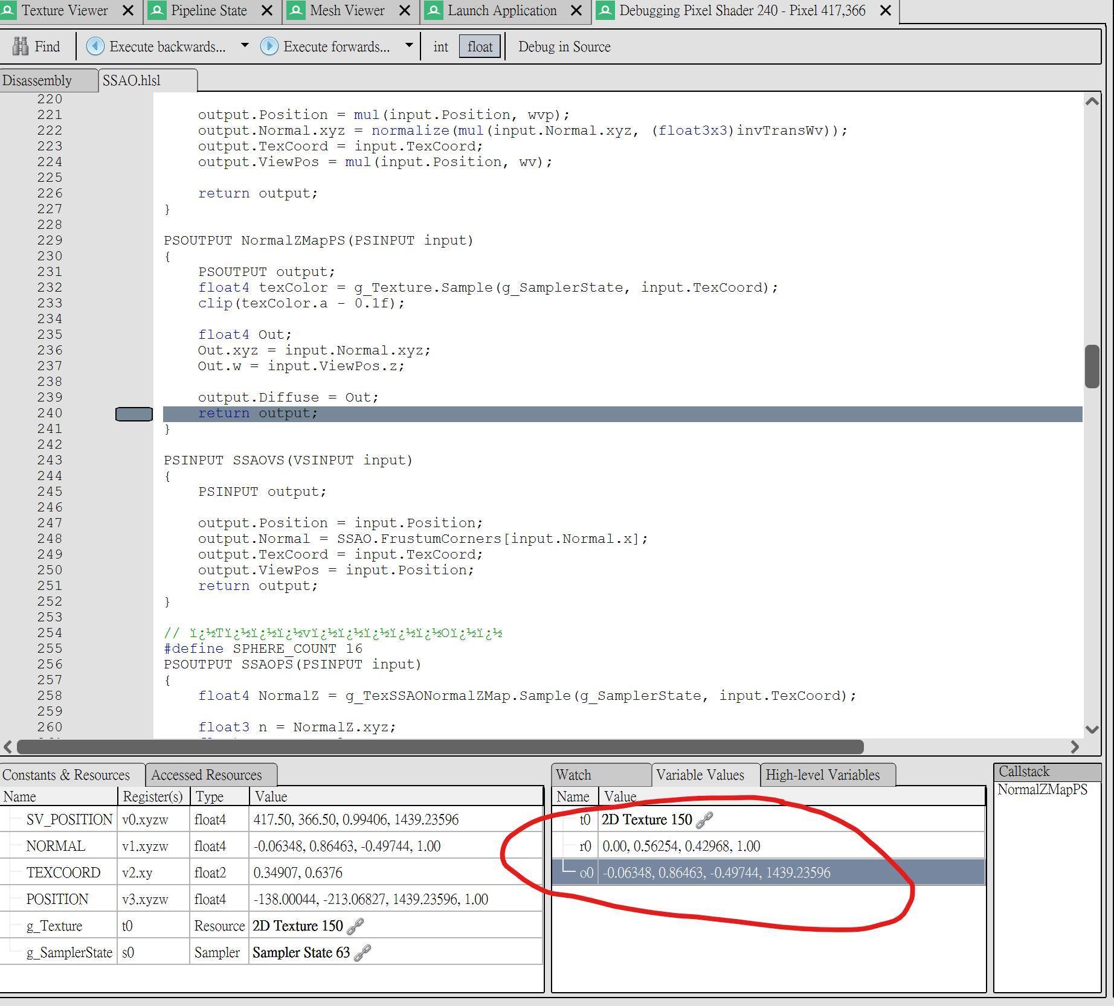Viewport: 1114px width, 1006px height.
Task: Toggle float display mode
Action: coord(480,46)
